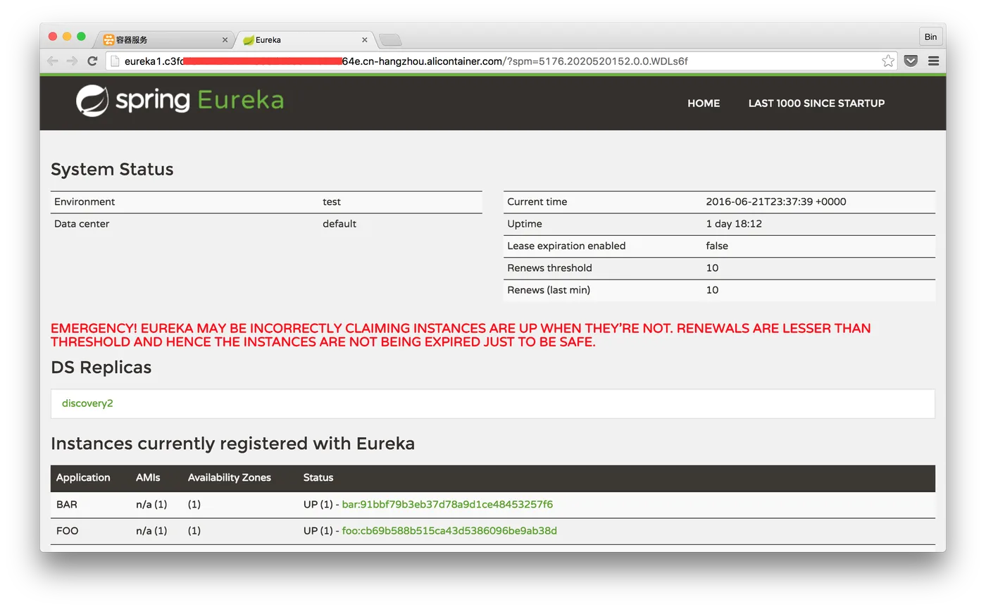
Task: Click the Spring leaf logo
Action: point(92,101)
